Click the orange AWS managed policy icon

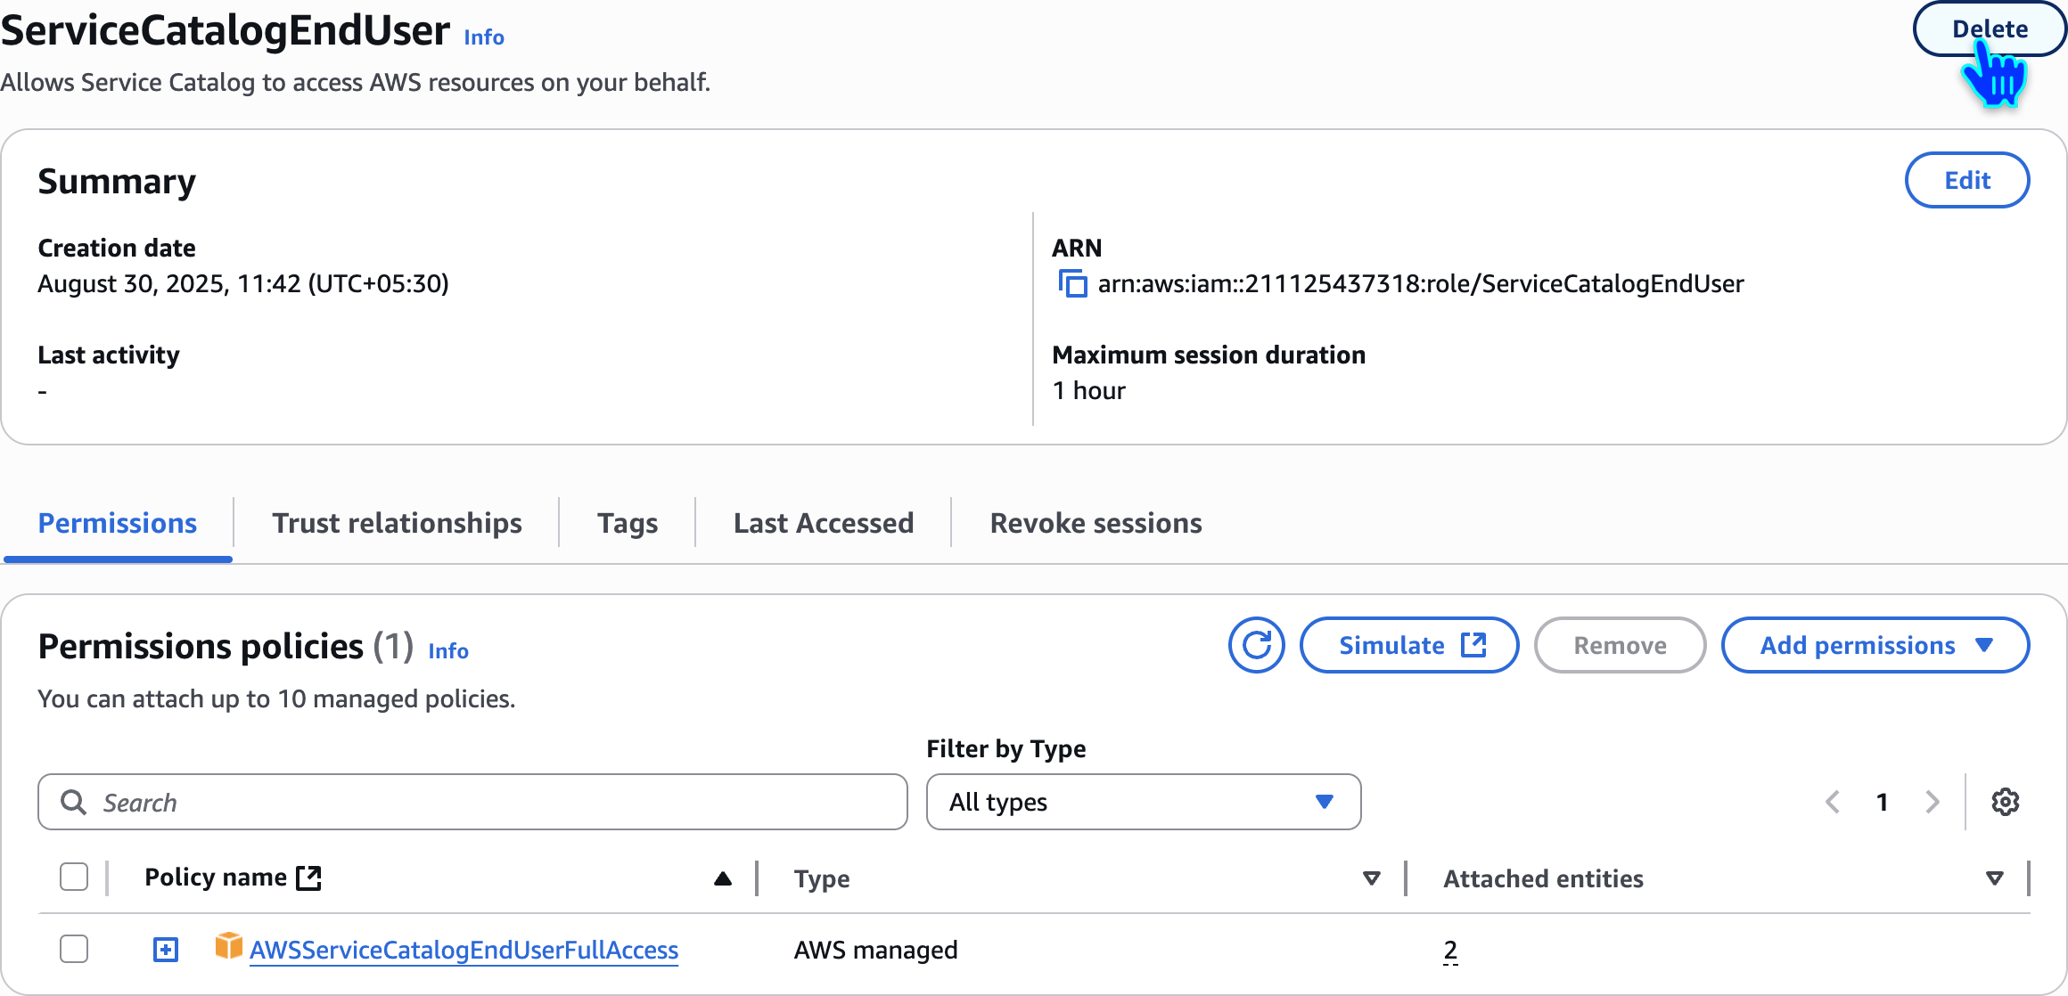[x=228, y=946]
